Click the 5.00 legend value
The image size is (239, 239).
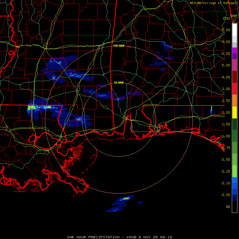pyautogui.click(x=226, y=65)
